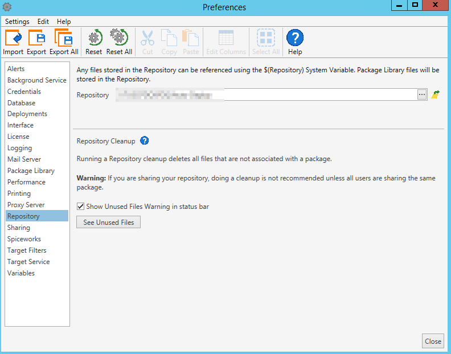Browse for the repository folder with the ellipsis button
Screen dimensions: 451x354
coord(422,95)
